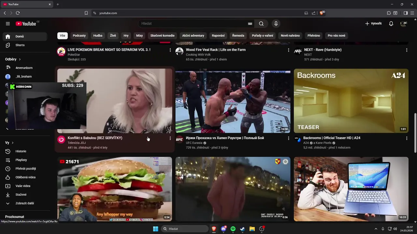
Task: Open the Whopper burger video thumbnail
Action: tap(115, 189)
